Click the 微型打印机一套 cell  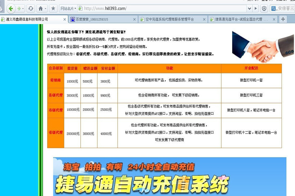click(x=251, y=80)
